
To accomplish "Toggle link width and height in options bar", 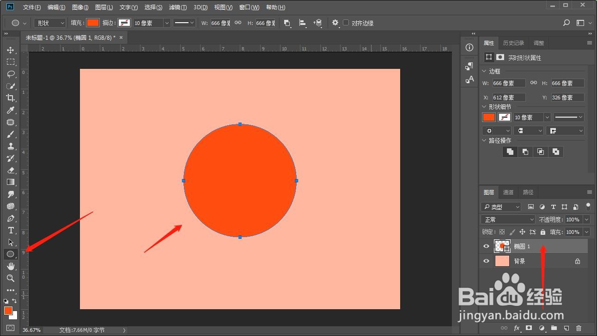I will point(238,23).
